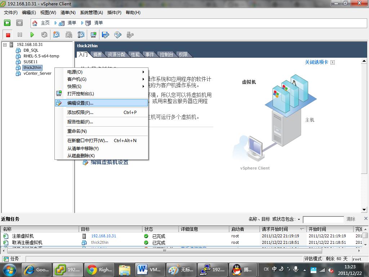This screenshot has height=277, width=369.
Task: Open the 权限 tab
Action: point(183,55)
